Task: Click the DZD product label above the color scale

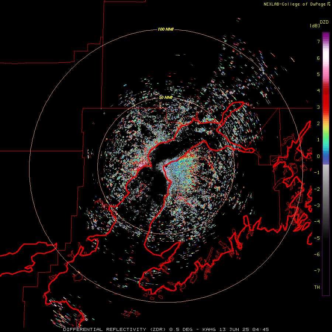Action: click(x=324, y=22)
